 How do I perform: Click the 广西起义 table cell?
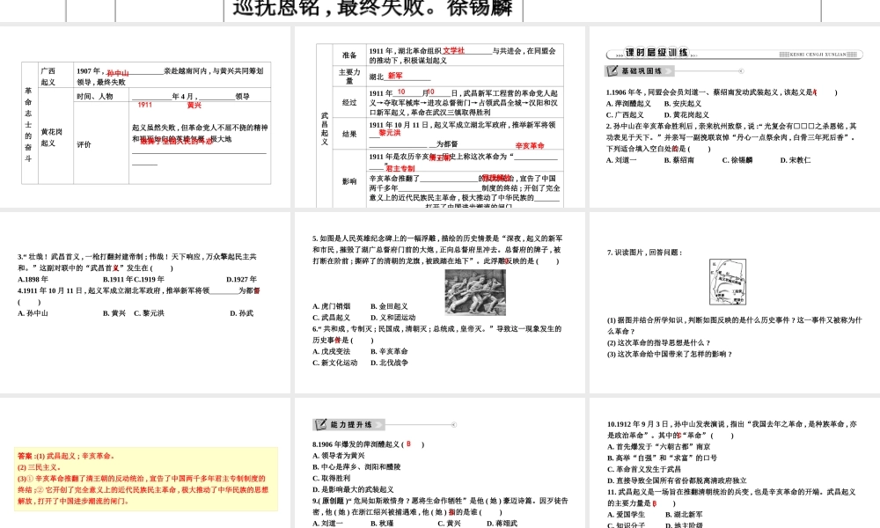[55, 77]
